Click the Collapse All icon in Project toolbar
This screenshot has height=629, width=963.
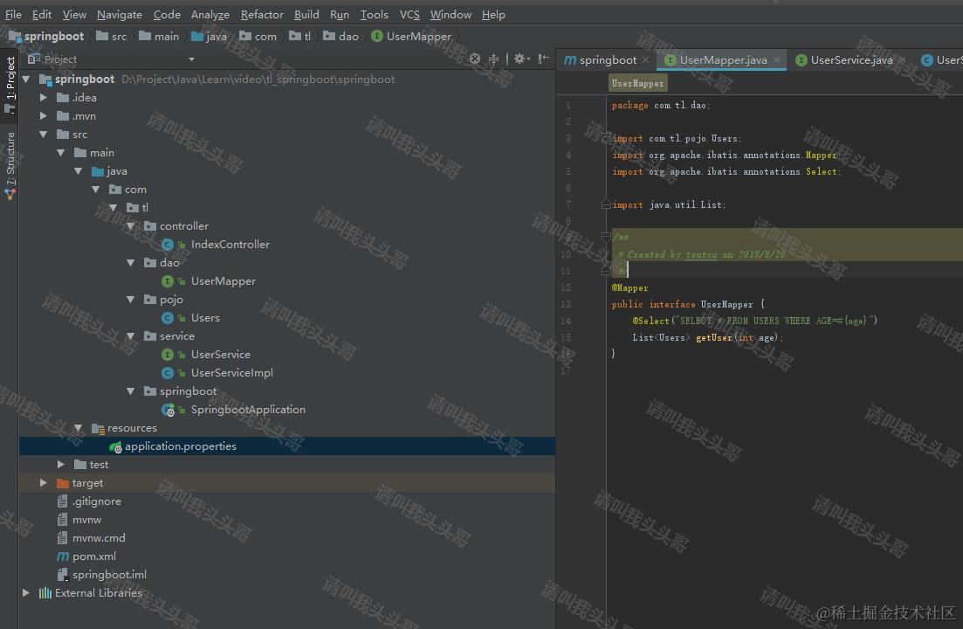click(493, 59)
